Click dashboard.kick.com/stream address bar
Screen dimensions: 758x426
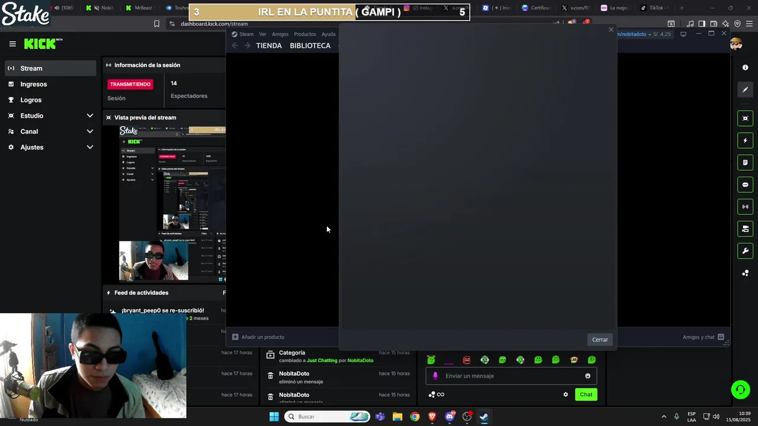click(214, 24)
